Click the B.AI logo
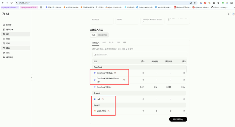This screenshot has width=235, height=127. pyautogui.click(x=6, y=14)
